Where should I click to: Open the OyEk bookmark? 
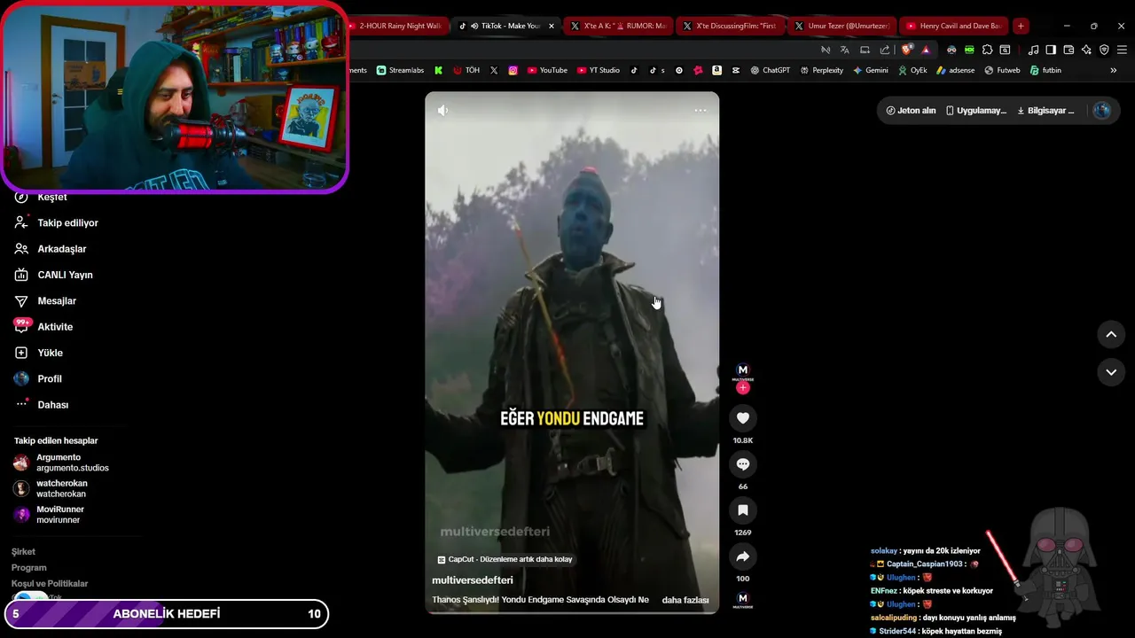[x=912, y=71]
